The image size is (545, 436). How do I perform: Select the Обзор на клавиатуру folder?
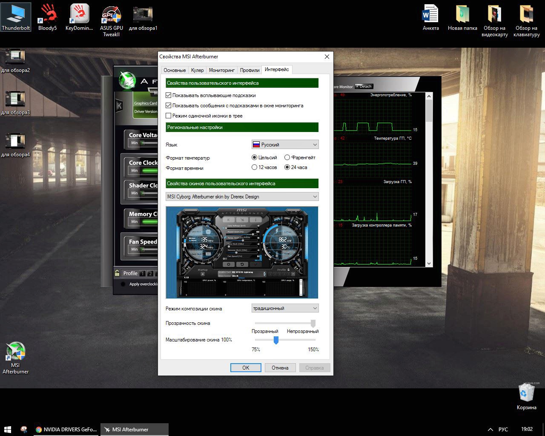527,20
